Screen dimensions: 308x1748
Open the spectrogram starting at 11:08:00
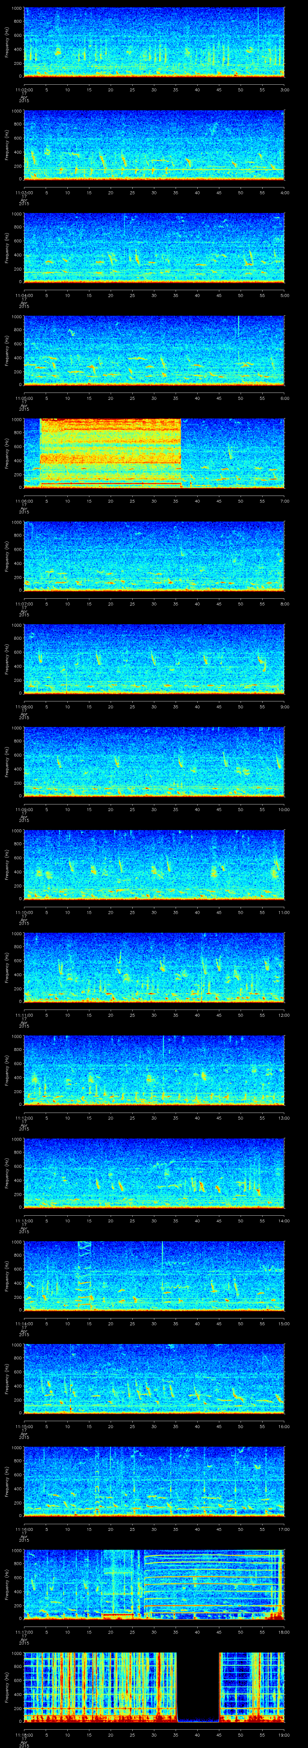154,658
